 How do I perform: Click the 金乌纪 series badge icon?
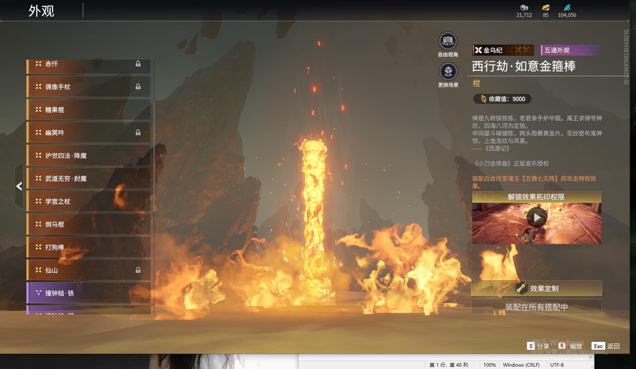coord(478,50)
